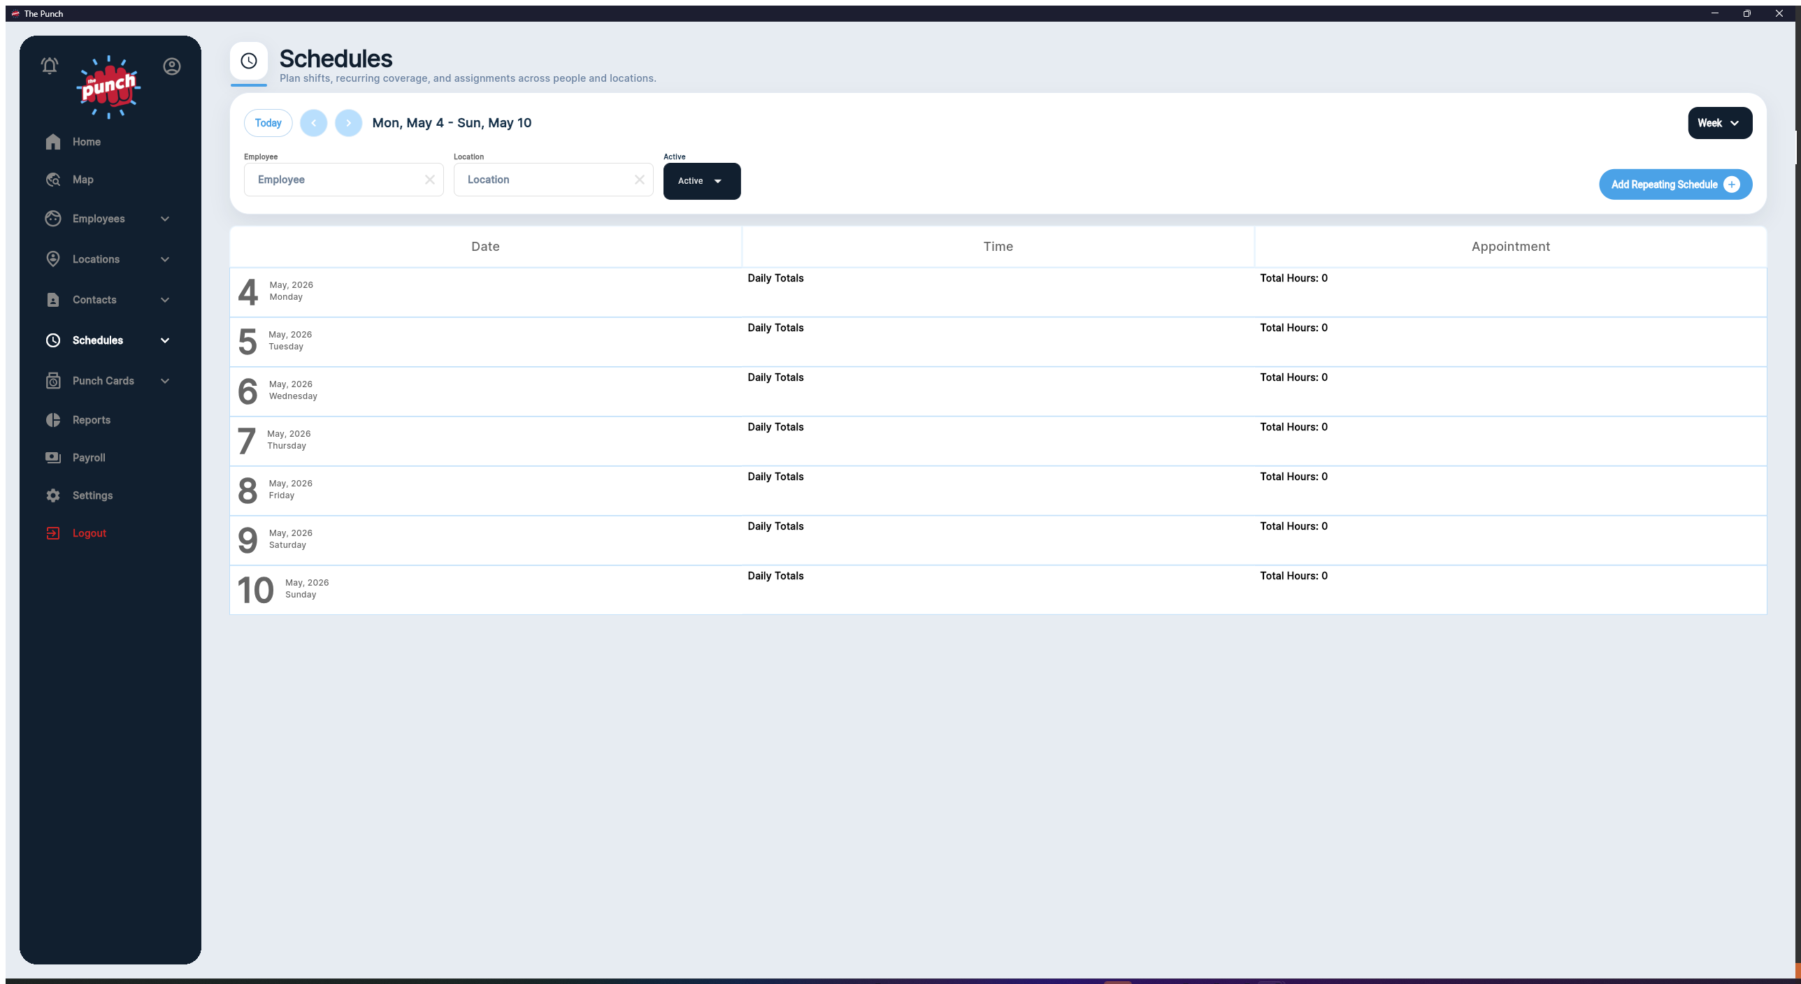The image size is (1801, 984).
Task: Go to previous week arrow
Action: 314,123
